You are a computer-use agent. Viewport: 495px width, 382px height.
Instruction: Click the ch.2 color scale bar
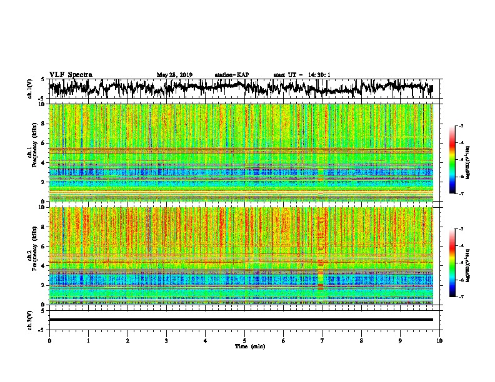point(452,263)
